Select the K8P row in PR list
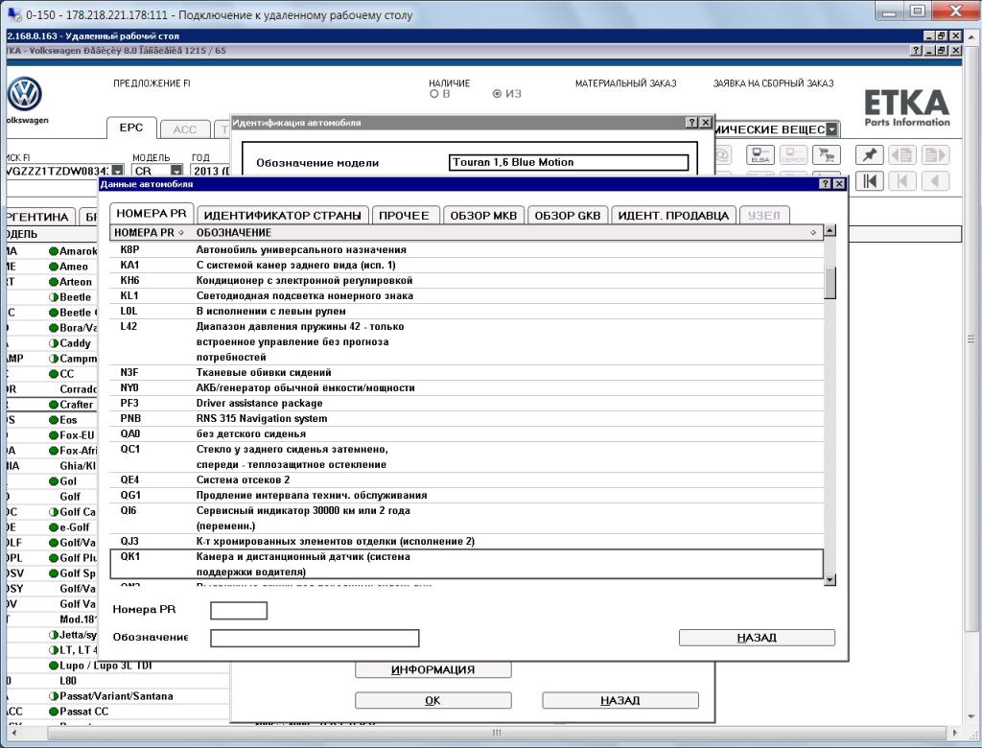Screen dimensions: 982x748 point(467,249)
